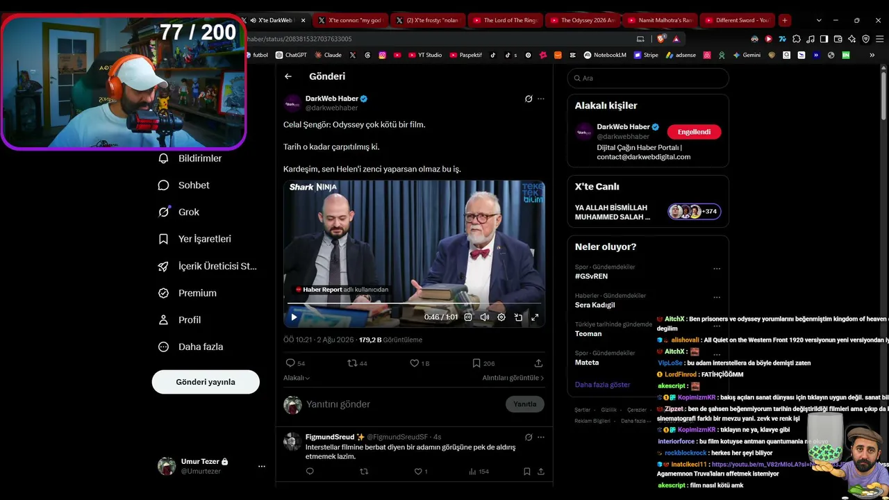The width and height of the screenshot is (889, 500).
Task: Open options for #GSvREN trend
Action: 717,269
